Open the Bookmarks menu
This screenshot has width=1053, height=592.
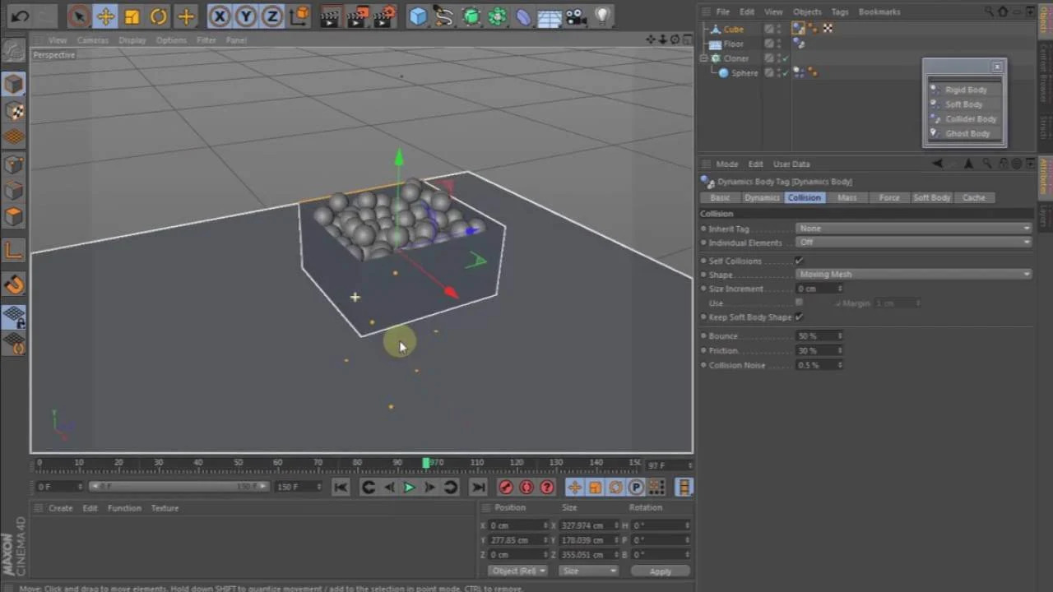[x=879, y=12]
